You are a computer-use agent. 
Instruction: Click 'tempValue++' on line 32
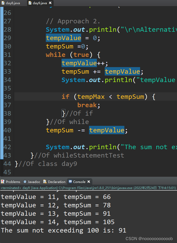pos(83,63)
